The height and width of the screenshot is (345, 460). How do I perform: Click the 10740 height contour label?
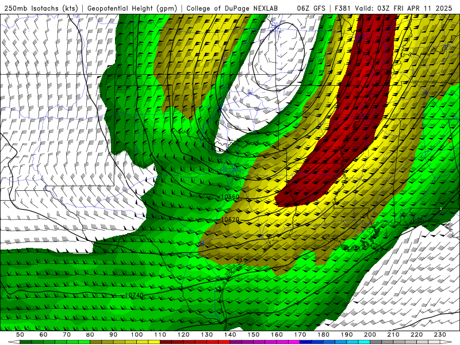click(x=135, y=295)
